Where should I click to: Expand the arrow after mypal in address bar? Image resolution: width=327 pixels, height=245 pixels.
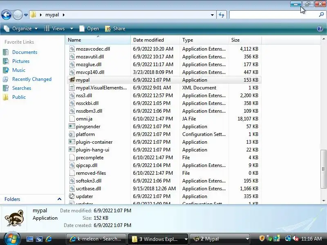pyautogui.click(x=64, y=15)
